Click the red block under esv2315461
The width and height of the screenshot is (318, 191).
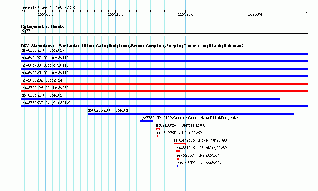(178, 151)
